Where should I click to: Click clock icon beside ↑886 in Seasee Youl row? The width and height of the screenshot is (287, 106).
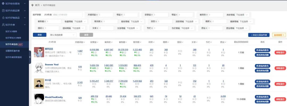(x=126, y=68)
